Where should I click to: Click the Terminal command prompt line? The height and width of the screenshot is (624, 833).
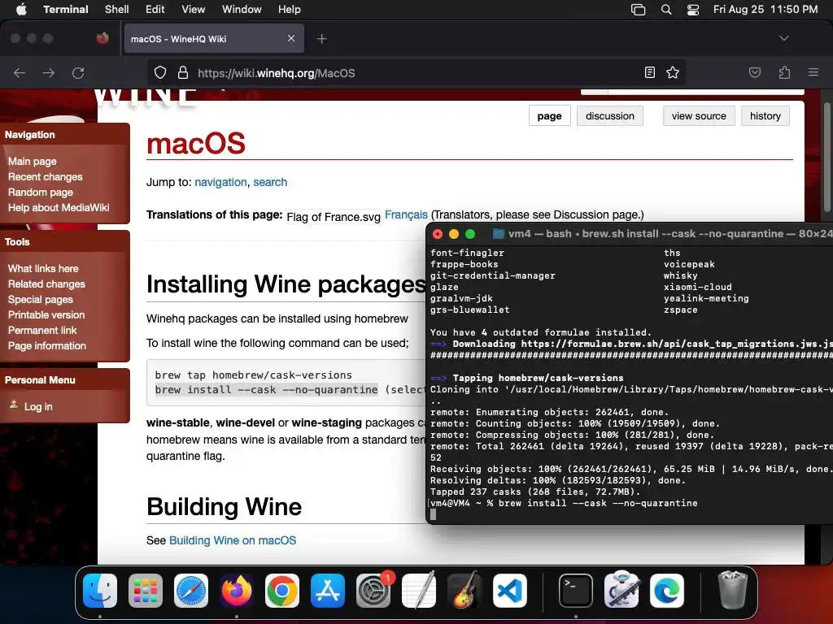564,503
